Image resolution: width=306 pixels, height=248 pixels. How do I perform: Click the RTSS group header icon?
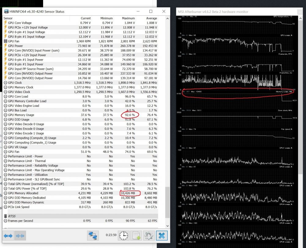tap(6, 216)
